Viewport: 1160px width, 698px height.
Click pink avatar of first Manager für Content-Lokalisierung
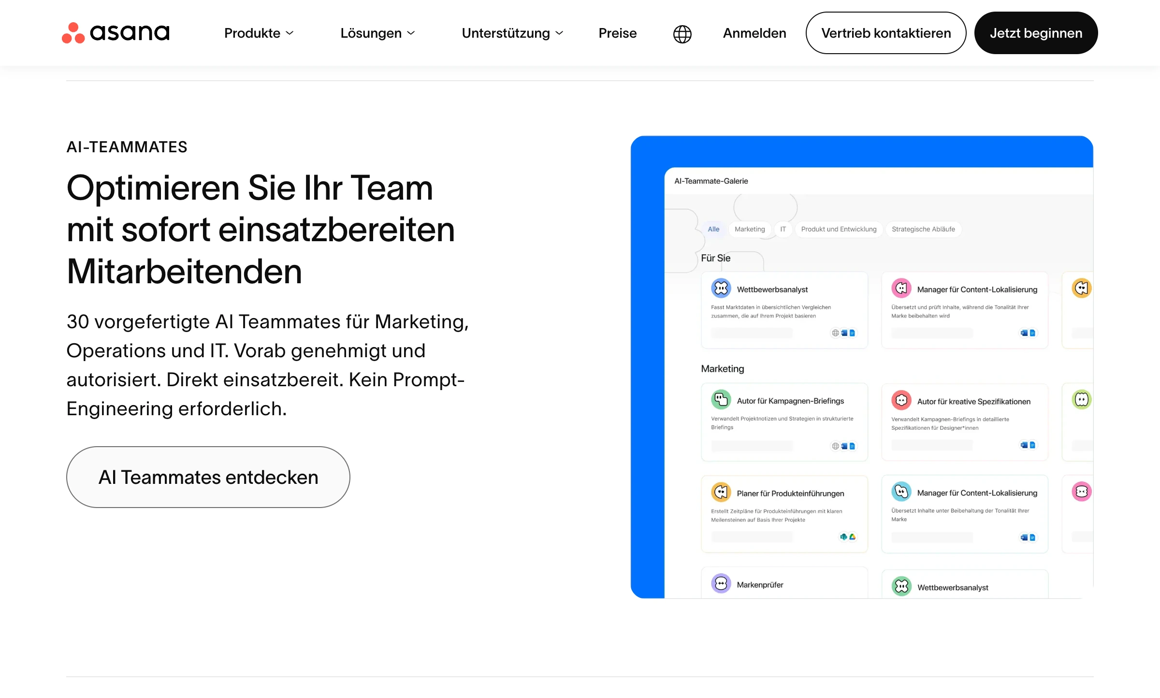(901, 289)
